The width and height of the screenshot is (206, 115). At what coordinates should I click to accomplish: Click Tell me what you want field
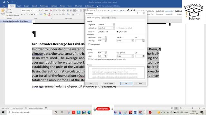point(108,6)
